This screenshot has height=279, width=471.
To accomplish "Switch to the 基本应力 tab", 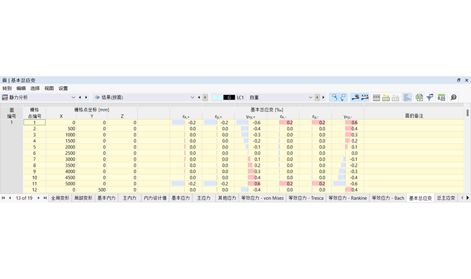I will tap(180, 198).
